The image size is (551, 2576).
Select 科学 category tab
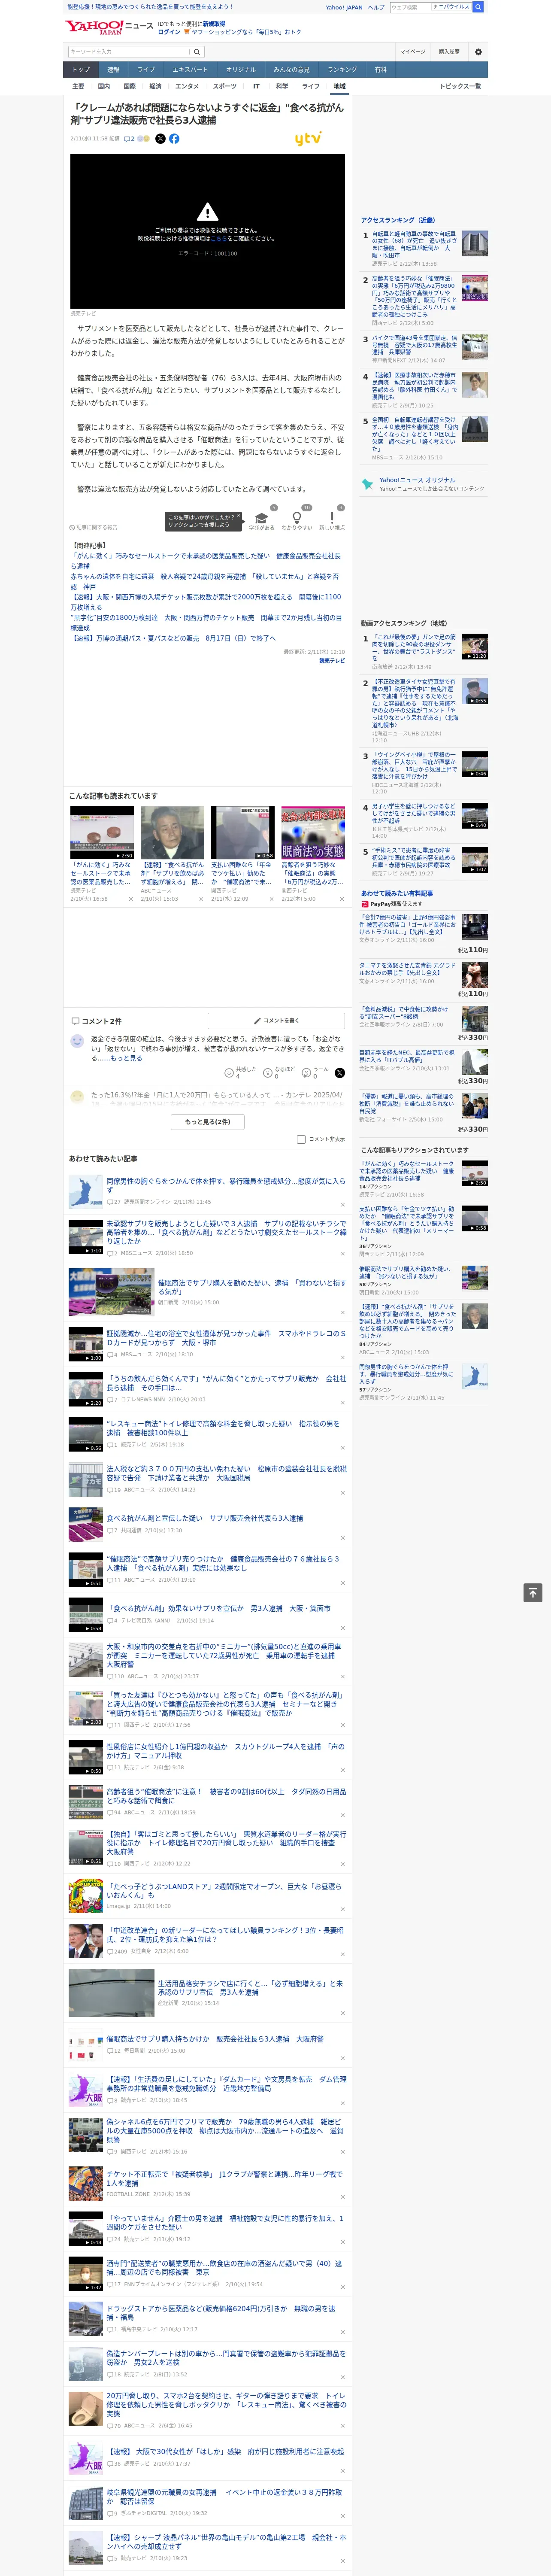coord(282,86)
